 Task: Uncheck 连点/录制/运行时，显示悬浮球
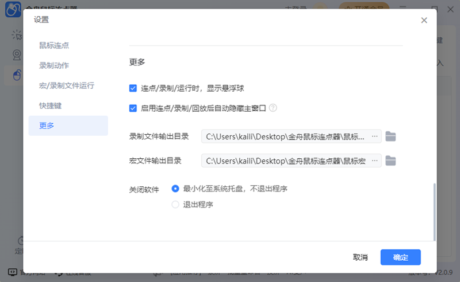point(133,88)
